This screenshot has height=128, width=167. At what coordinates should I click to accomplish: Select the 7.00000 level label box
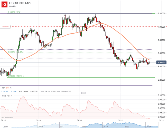tap(5, 27)
